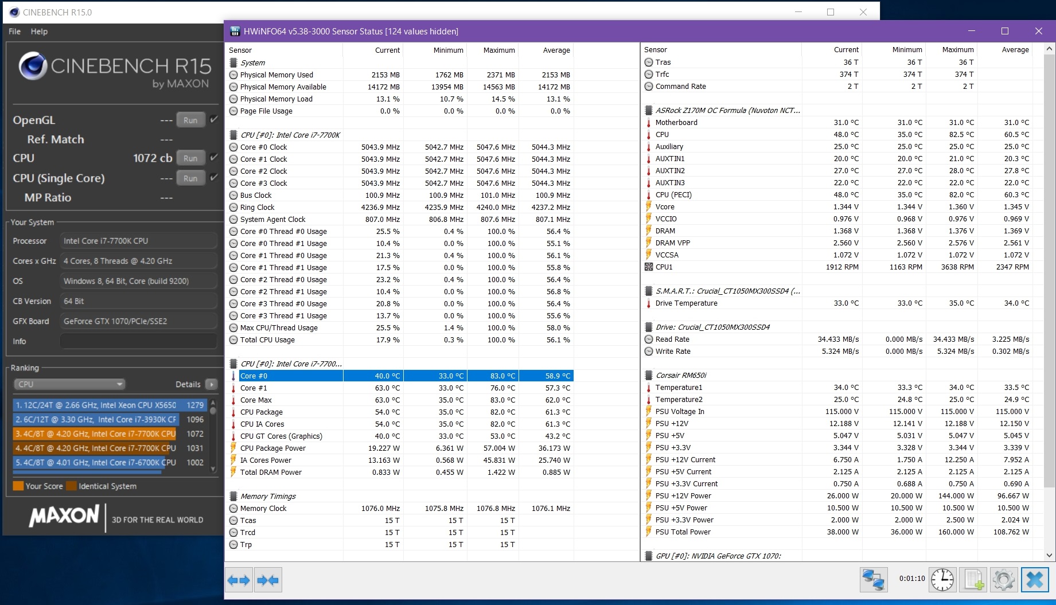Run the OpenGL benchmark
The image size is (1056, 605).
point(190,120)
